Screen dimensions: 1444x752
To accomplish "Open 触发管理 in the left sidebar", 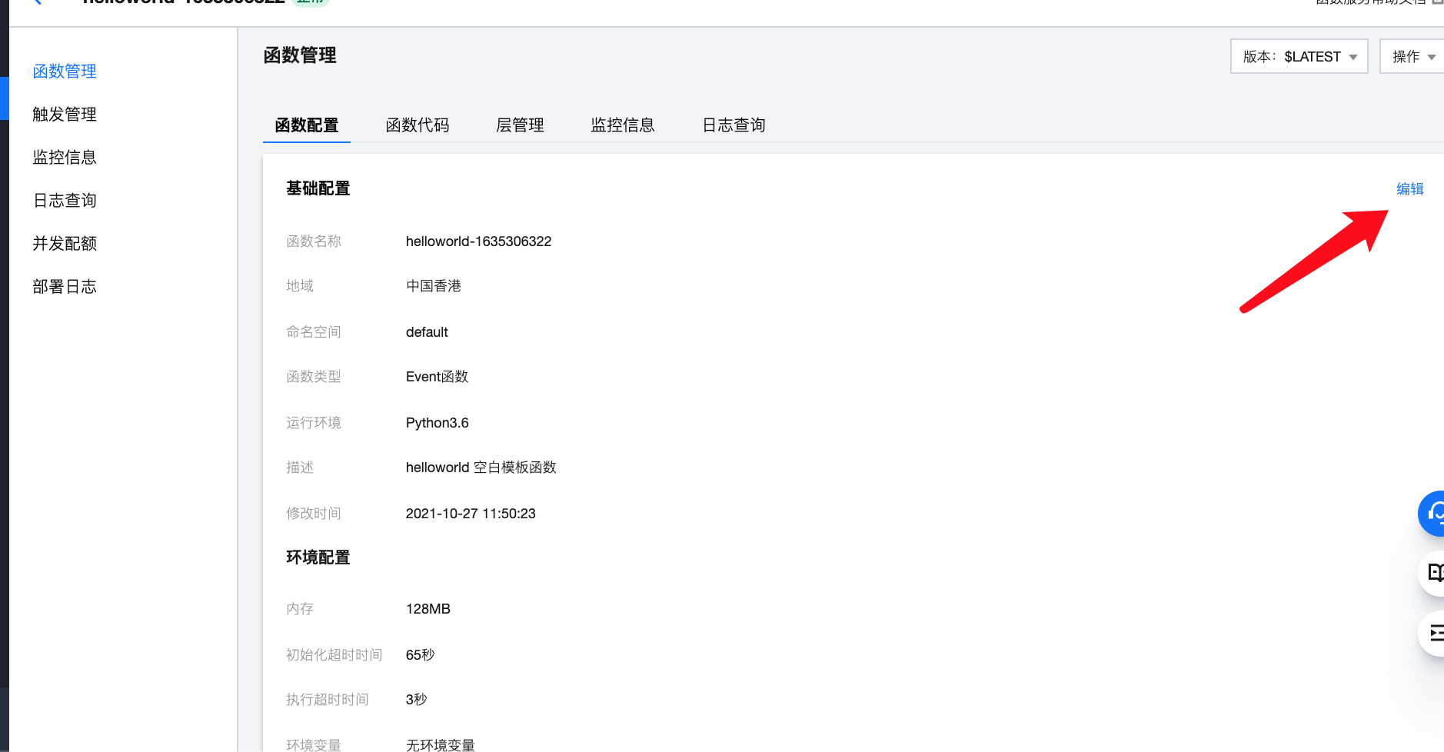I will tap(65, 115).
